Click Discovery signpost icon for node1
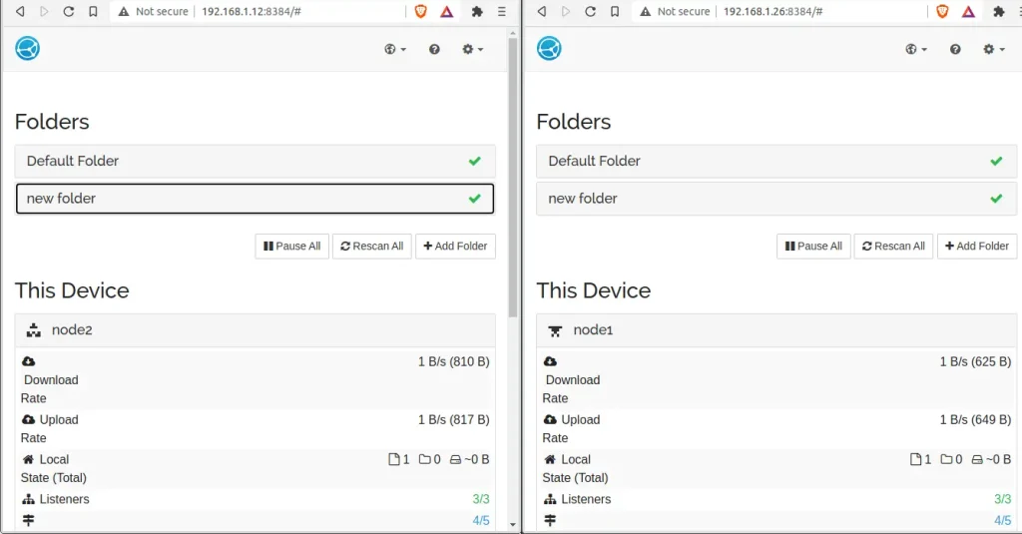This screenshot has width=1022, height=534. click(x=550, y=520)
